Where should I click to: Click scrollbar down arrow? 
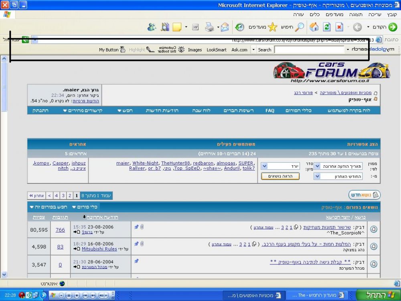[4, 275]
